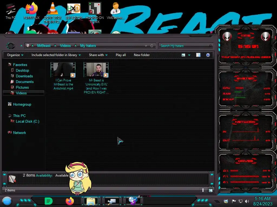Click the back/forward navigation button in Explorer
The width and height of the screenshot is (277, 207).
pos(11,46)
